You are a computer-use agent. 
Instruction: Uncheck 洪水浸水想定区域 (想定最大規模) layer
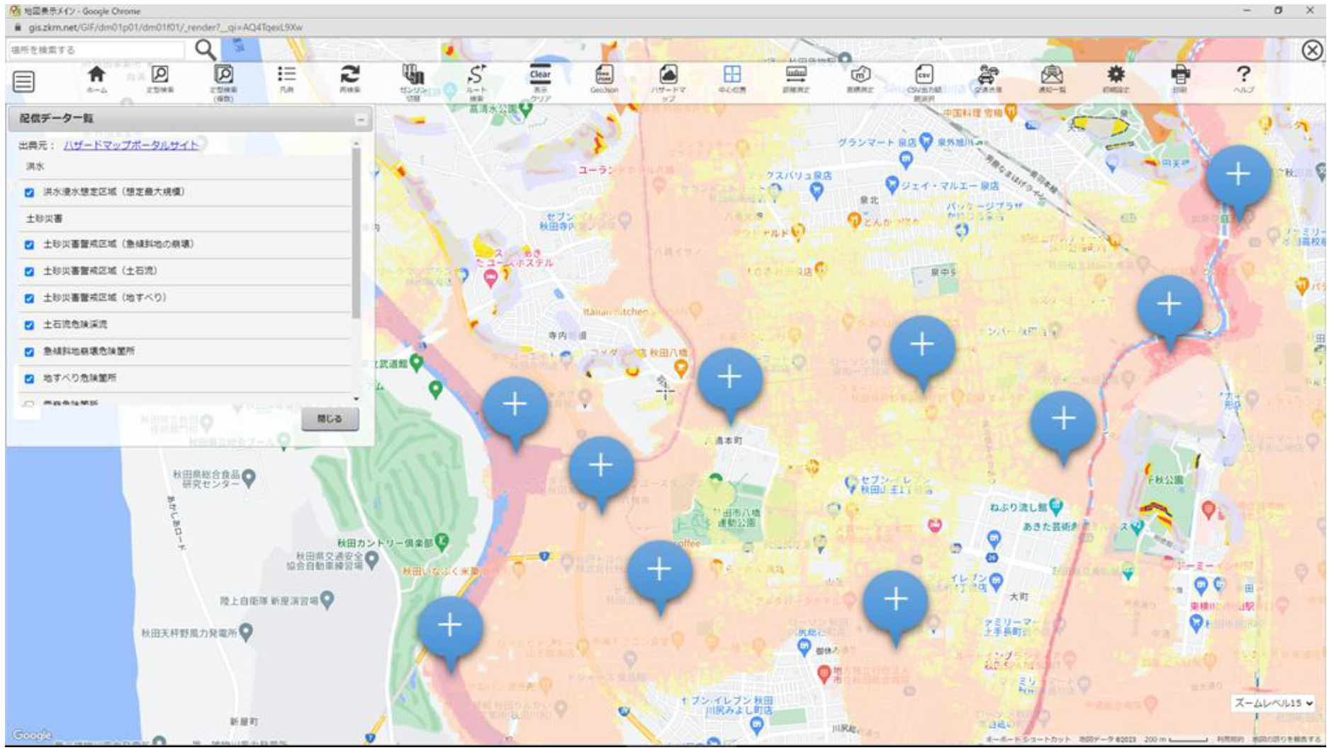pos(29,193)
